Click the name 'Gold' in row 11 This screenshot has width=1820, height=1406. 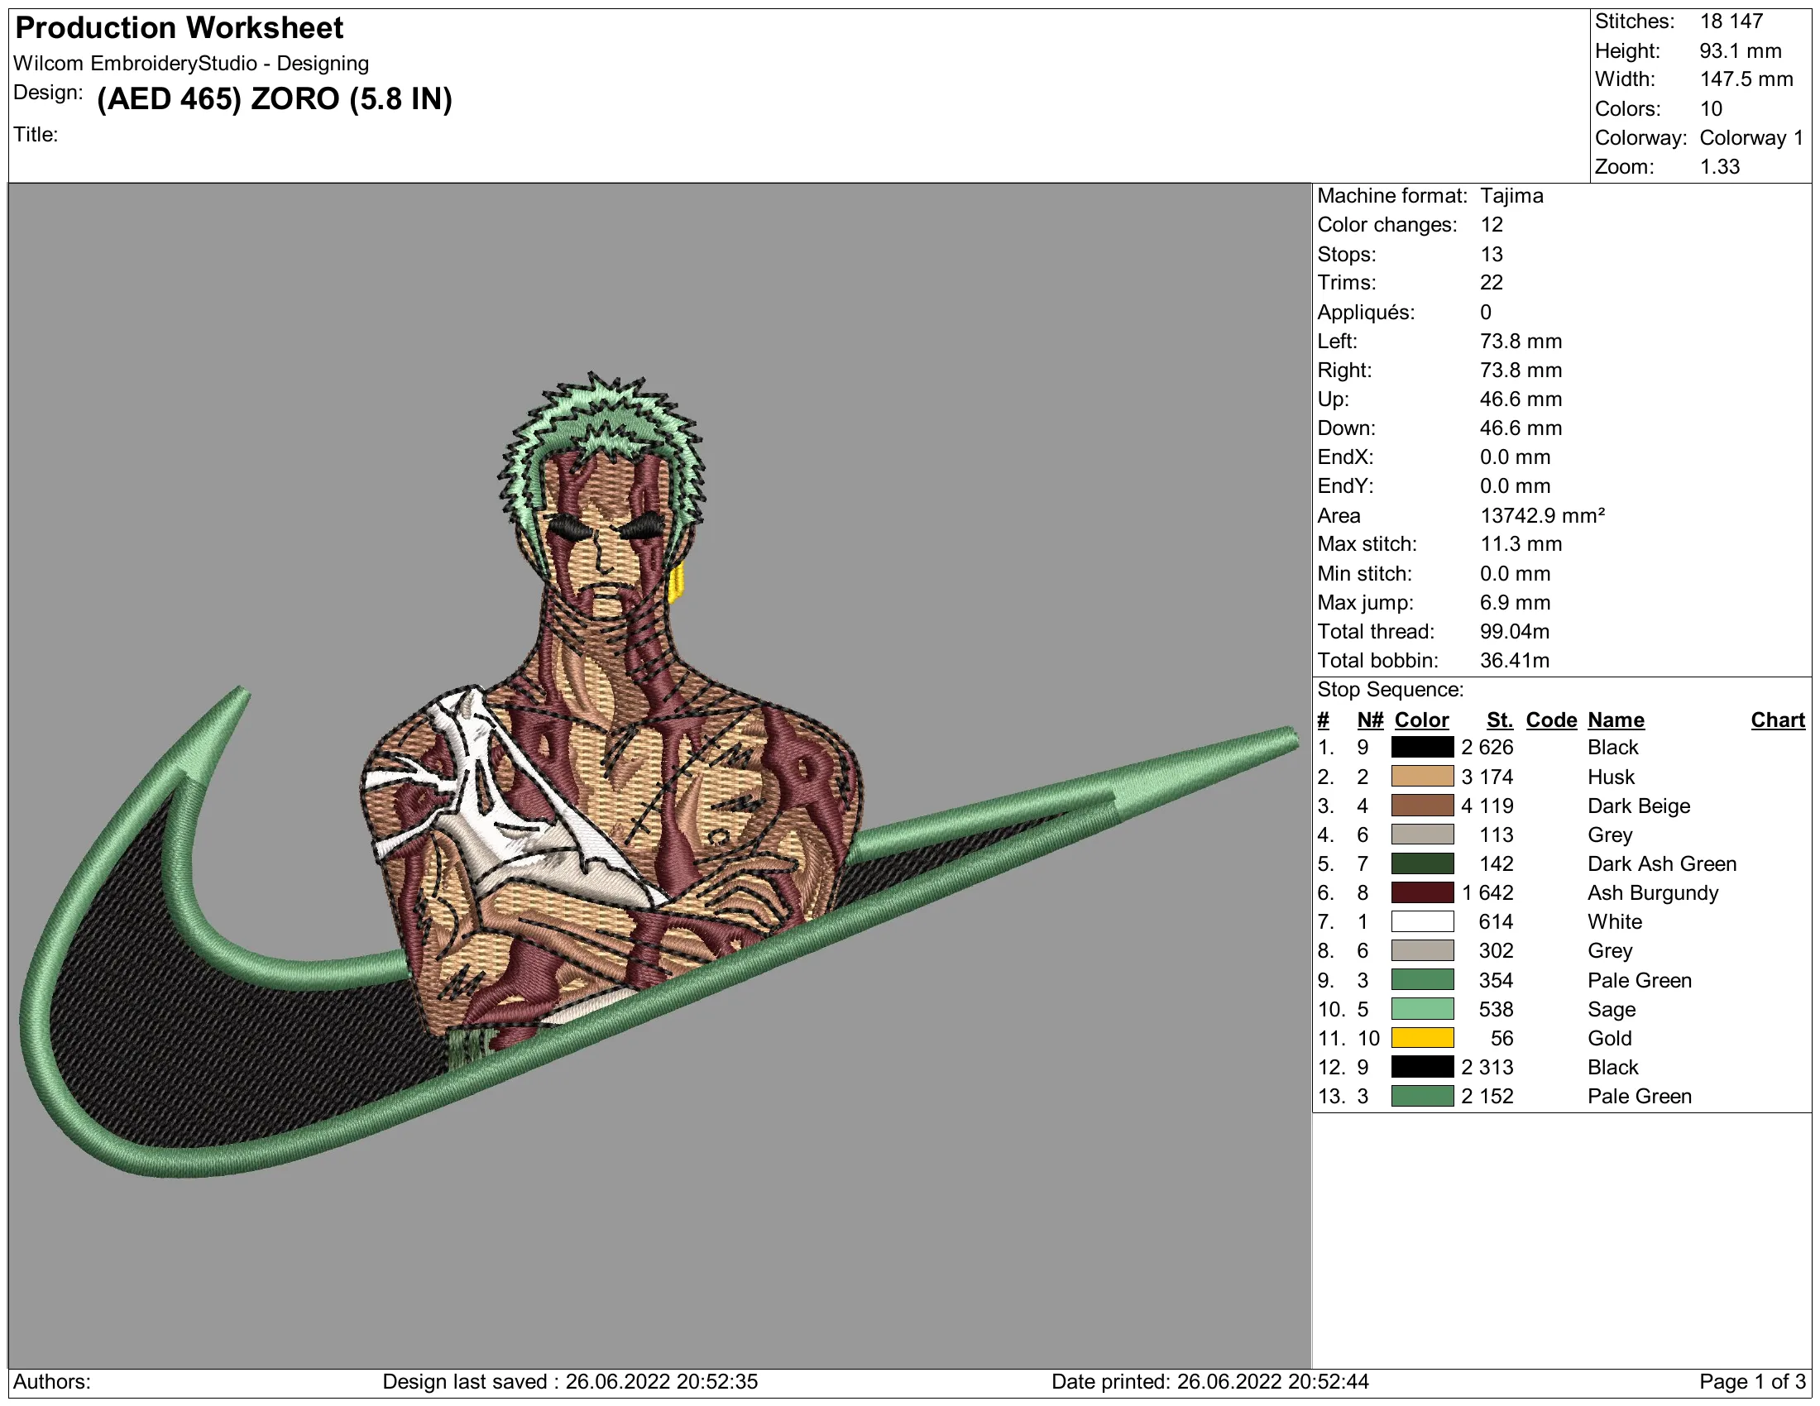[1610, 1039]
